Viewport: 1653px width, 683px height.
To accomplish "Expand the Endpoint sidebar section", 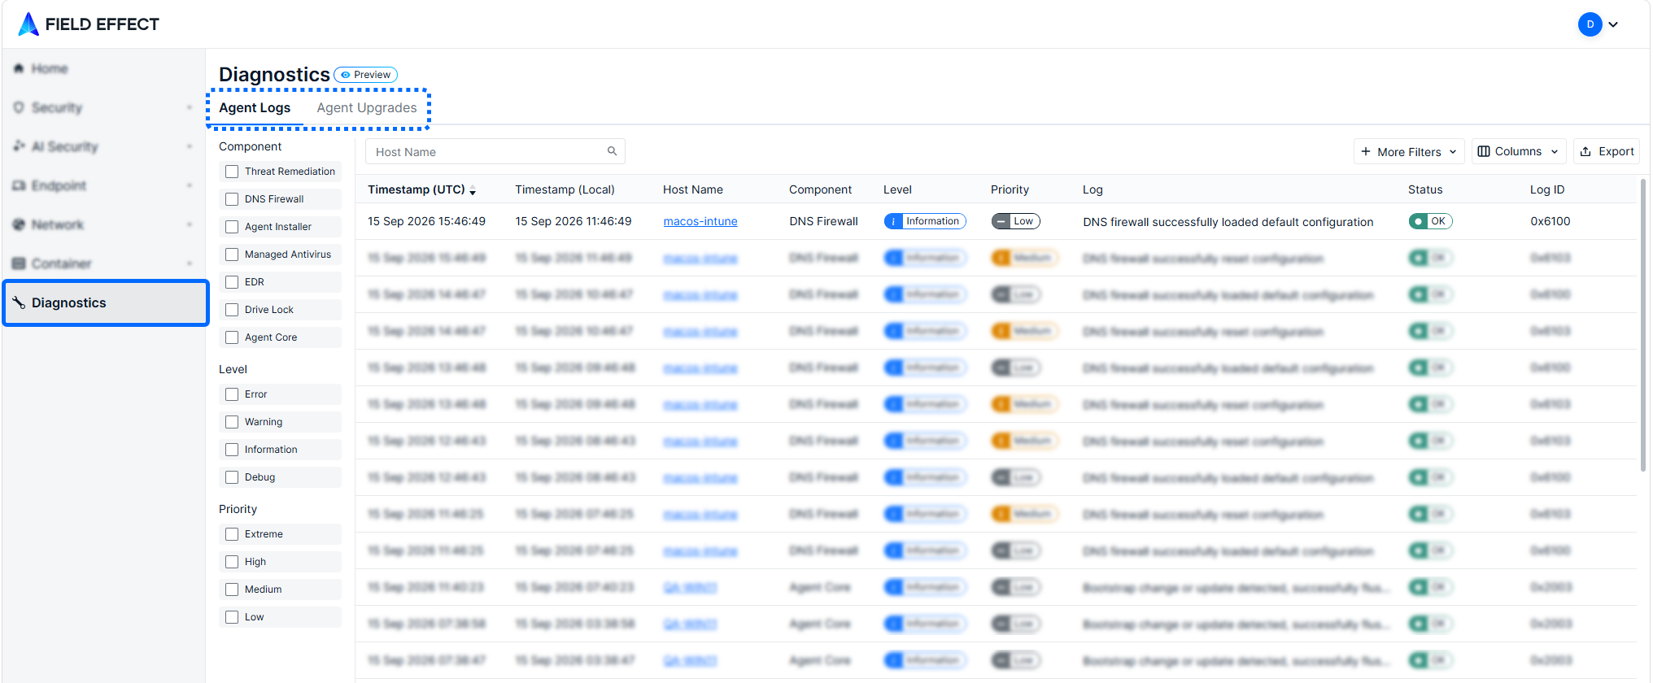I will pos(103,185).
